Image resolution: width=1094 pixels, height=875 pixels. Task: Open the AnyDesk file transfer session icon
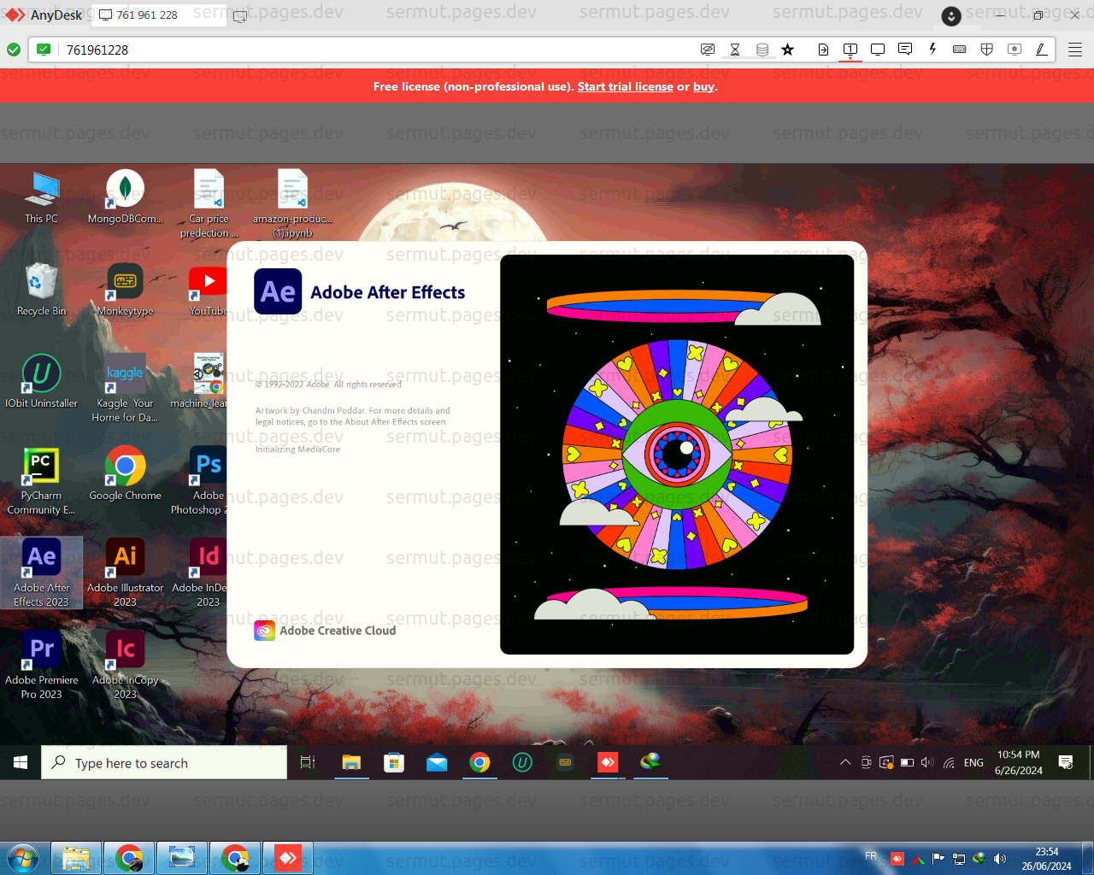click(x=823, y=50)
